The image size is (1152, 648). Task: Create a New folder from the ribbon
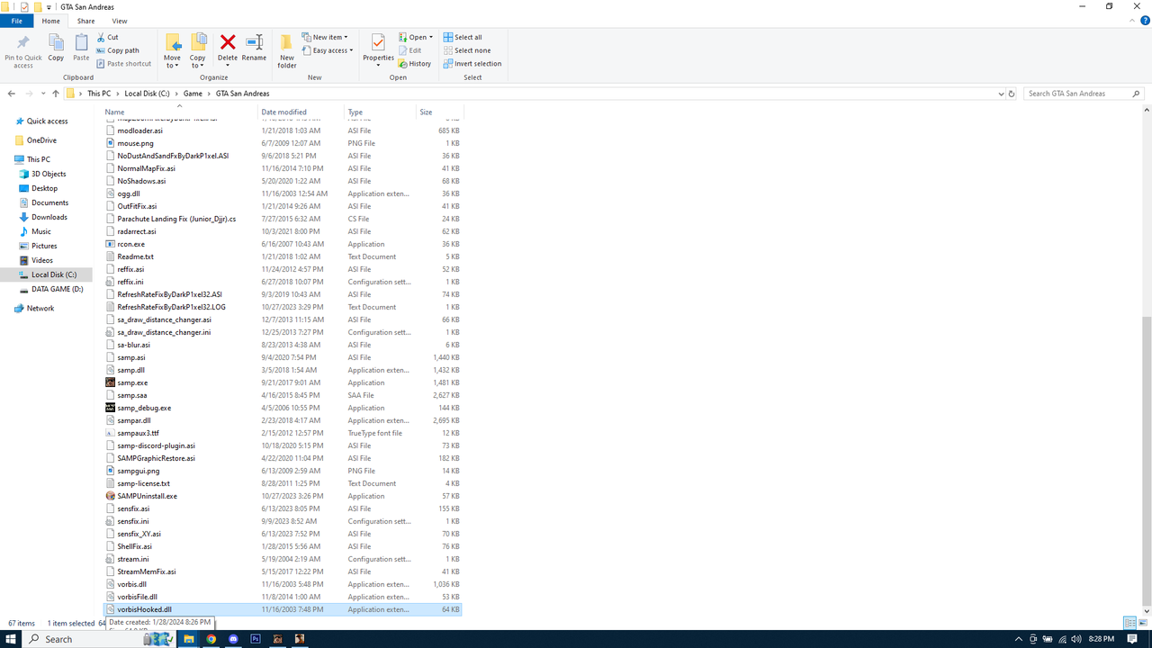coord(287,51)
